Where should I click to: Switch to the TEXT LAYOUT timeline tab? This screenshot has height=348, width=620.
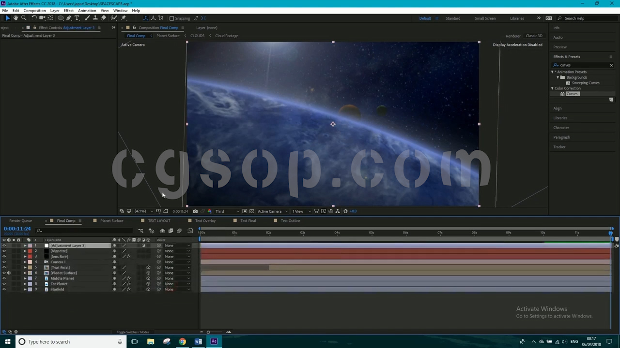pos(159,221)
